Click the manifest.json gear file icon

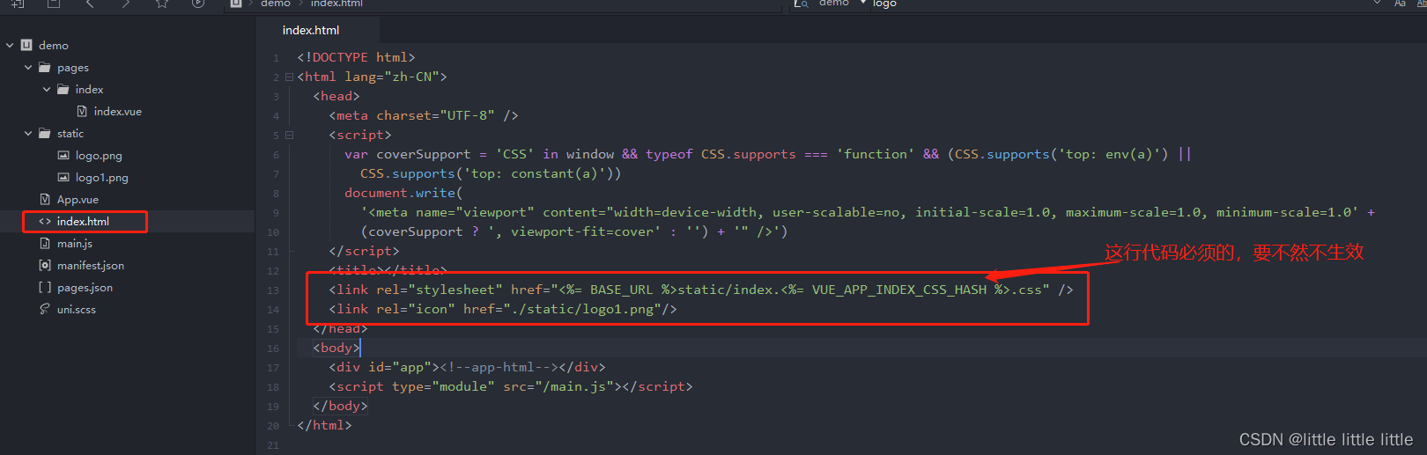[x=45, y=265]
